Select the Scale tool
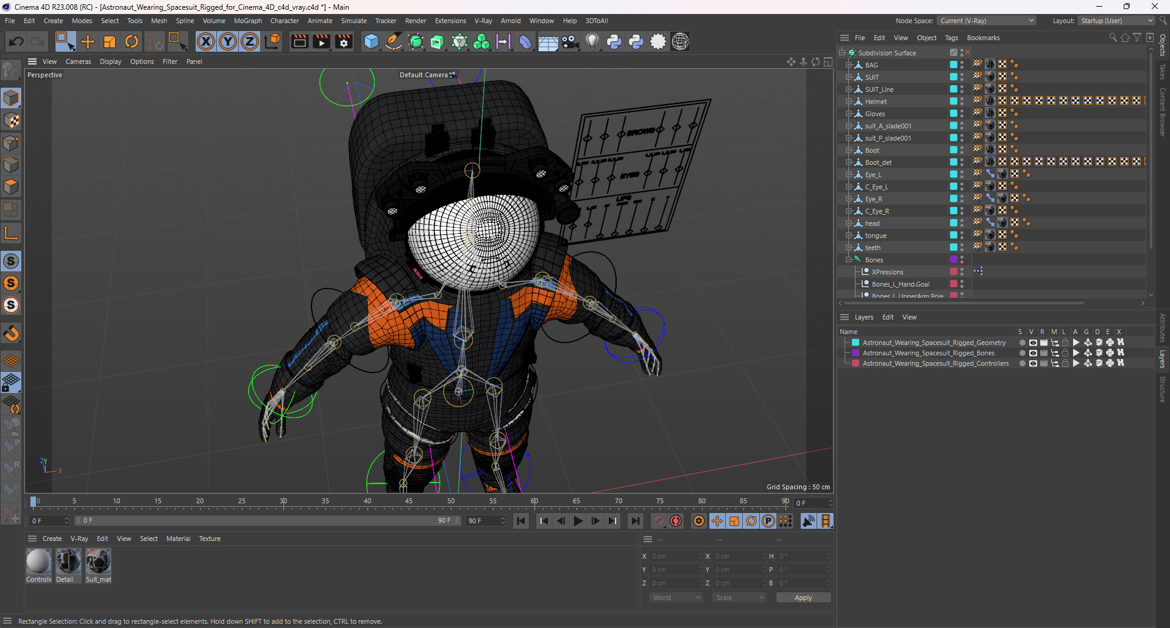1170x628 pixels. [x=110, y=41]
